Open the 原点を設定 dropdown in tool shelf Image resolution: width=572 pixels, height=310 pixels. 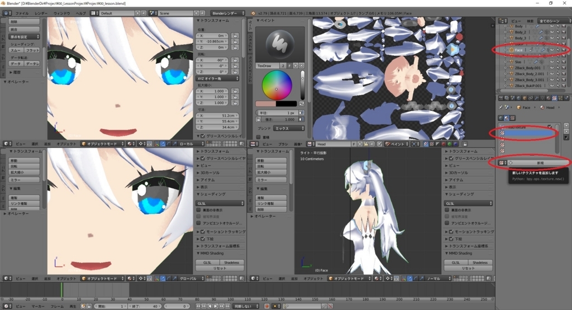pos(24,37)
